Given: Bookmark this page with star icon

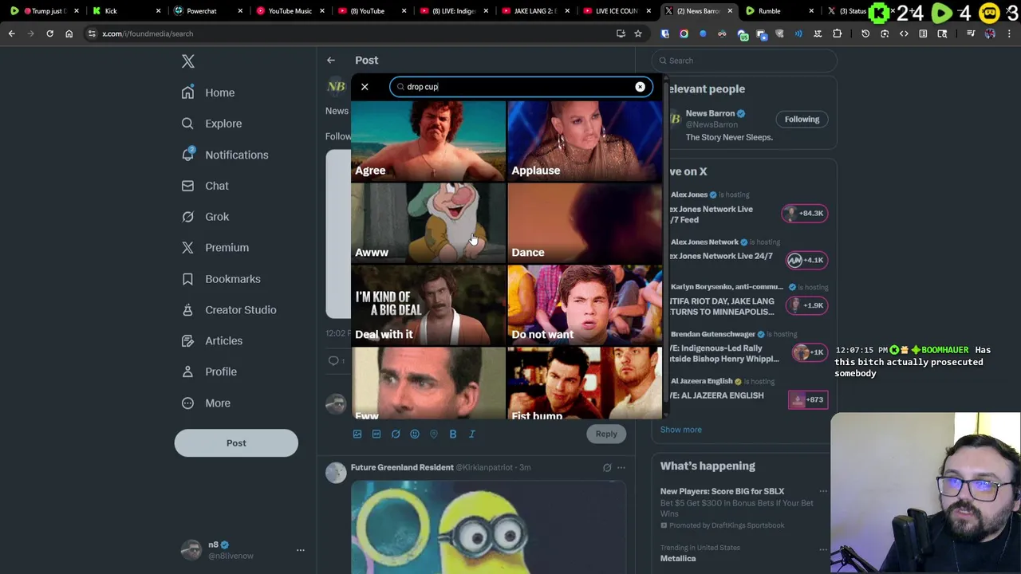Looking at the screenshot, I should pos(638,33).
